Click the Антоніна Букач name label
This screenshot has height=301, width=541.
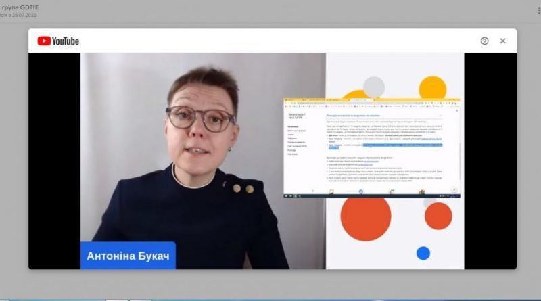[x=128, y=256]
